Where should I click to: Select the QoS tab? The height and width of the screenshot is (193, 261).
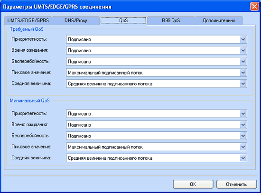[x=123, y=20]
